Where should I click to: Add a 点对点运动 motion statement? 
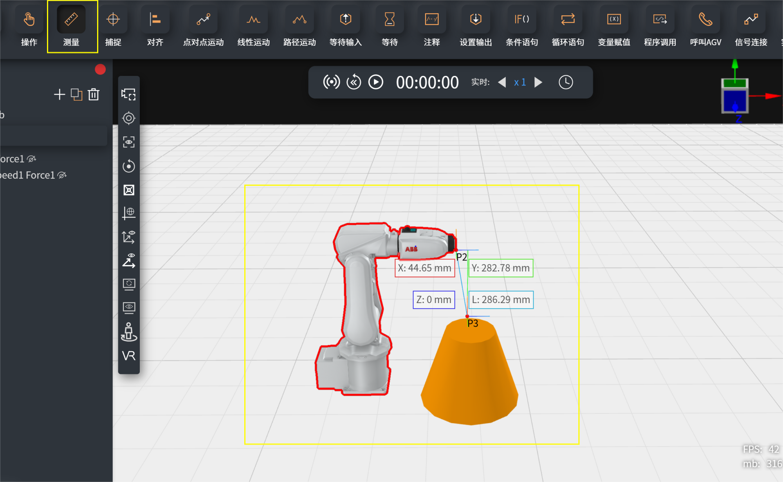click(x=204, y=27)
